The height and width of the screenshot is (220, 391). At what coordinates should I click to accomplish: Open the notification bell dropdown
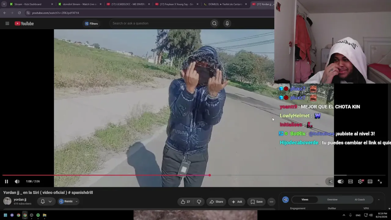coord(46,201)
